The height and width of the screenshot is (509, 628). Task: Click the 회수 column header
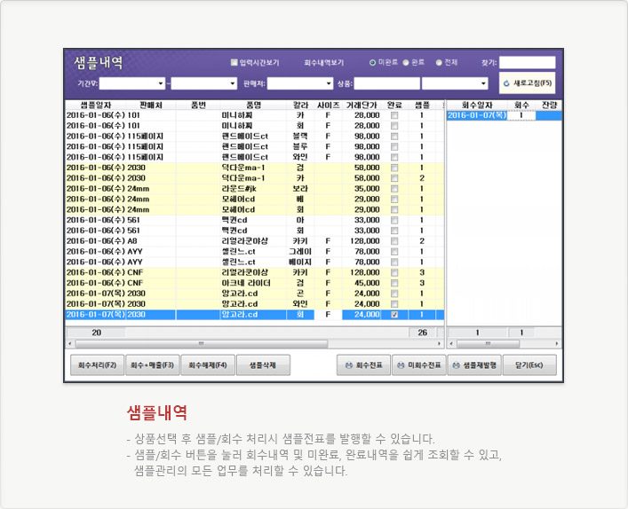click(x=521, y=106)
